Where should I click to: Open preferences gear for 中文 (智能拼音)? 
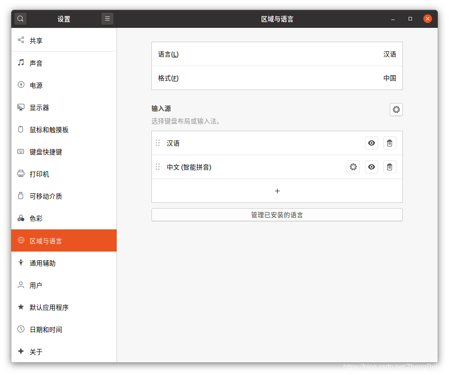[x=353, y=167]
